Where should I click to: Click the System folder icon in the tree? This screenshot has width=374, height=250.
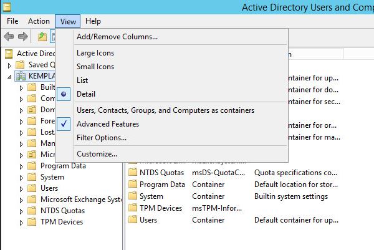[x=32, y=177]
